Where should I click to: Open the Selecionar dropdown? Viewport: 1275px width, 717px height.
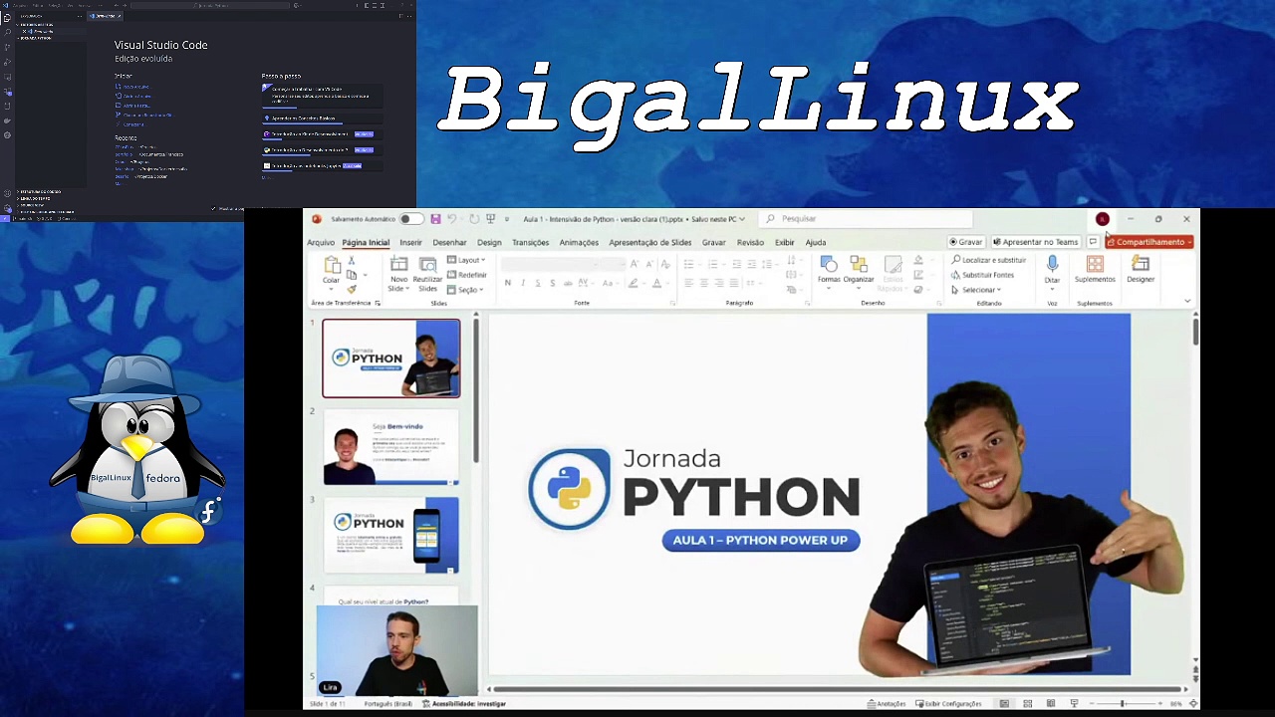point(975,290)
